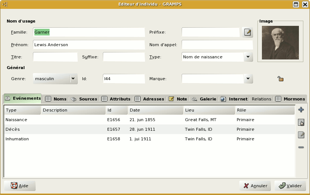
Task: Remove event using the minus icon
Action: click(x=301, y=147)
